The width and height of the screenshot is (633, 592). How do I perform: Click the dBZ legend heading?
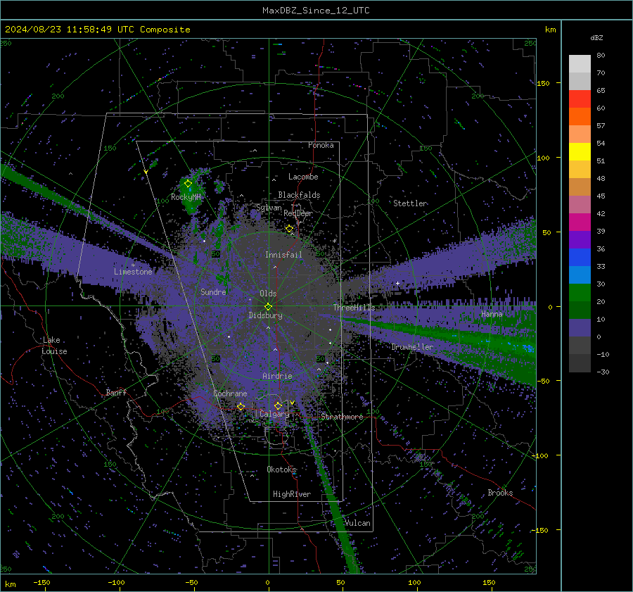(596, 38)
